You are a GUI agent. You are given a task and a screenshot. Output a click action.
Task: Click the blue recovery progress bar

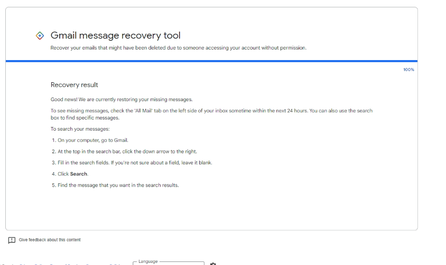[211, 61]
